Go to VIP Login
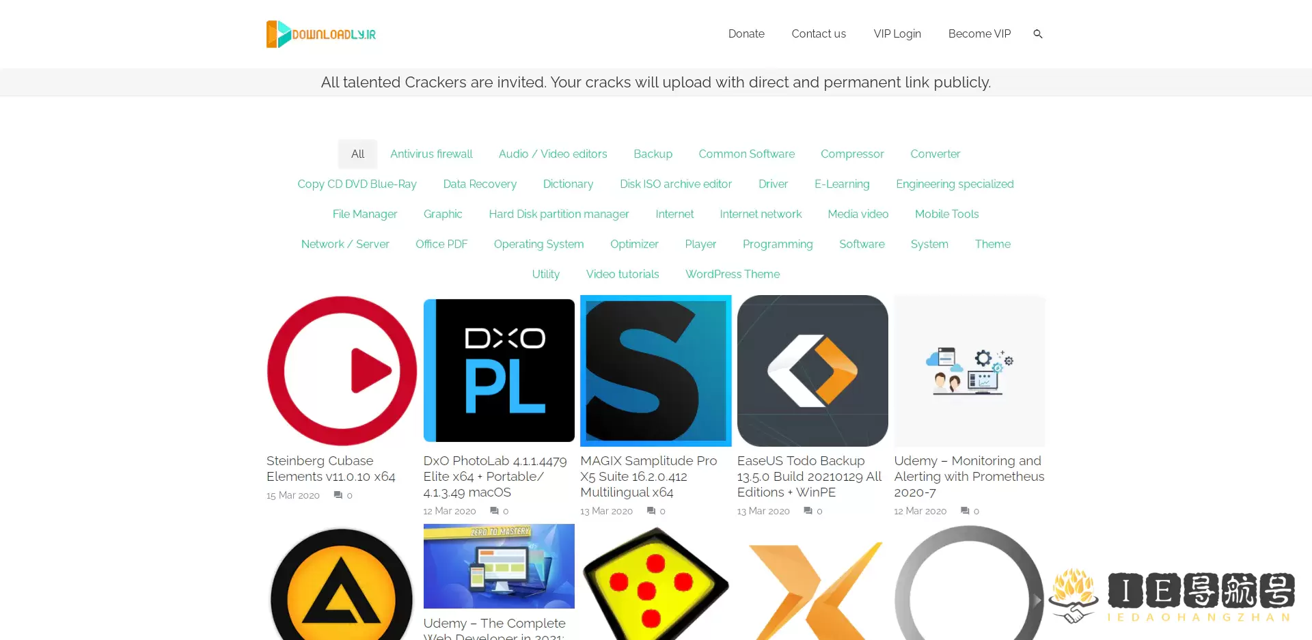 tap(897, 34)
